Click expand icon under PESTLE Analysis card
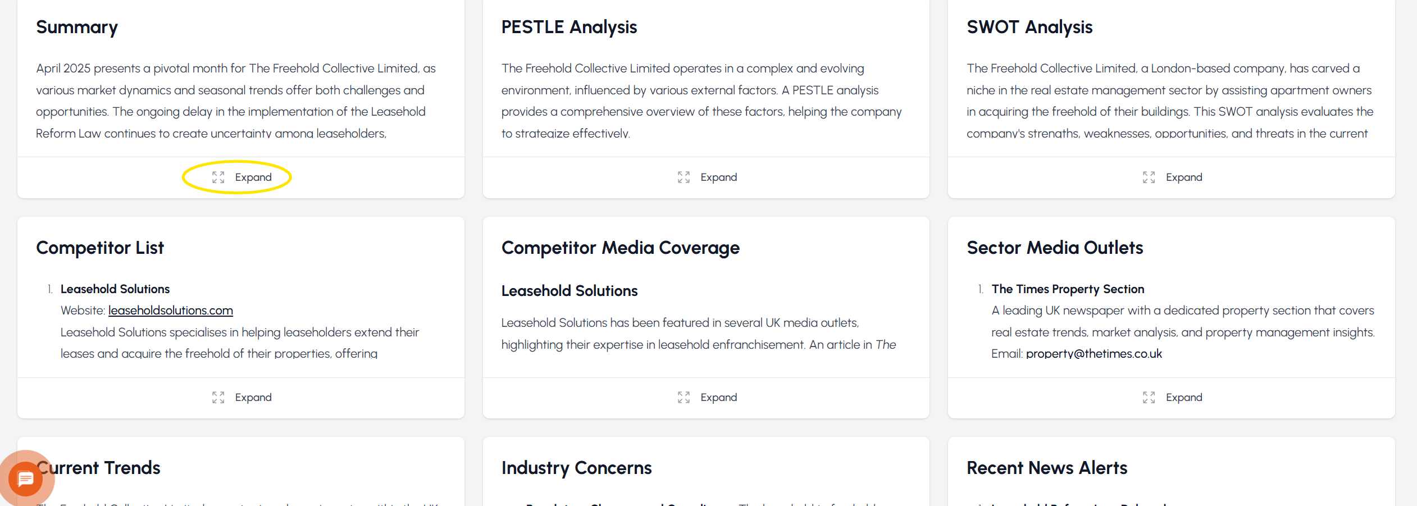The height and width of the screenshot is (506, 1417). [x=684, y=177]
